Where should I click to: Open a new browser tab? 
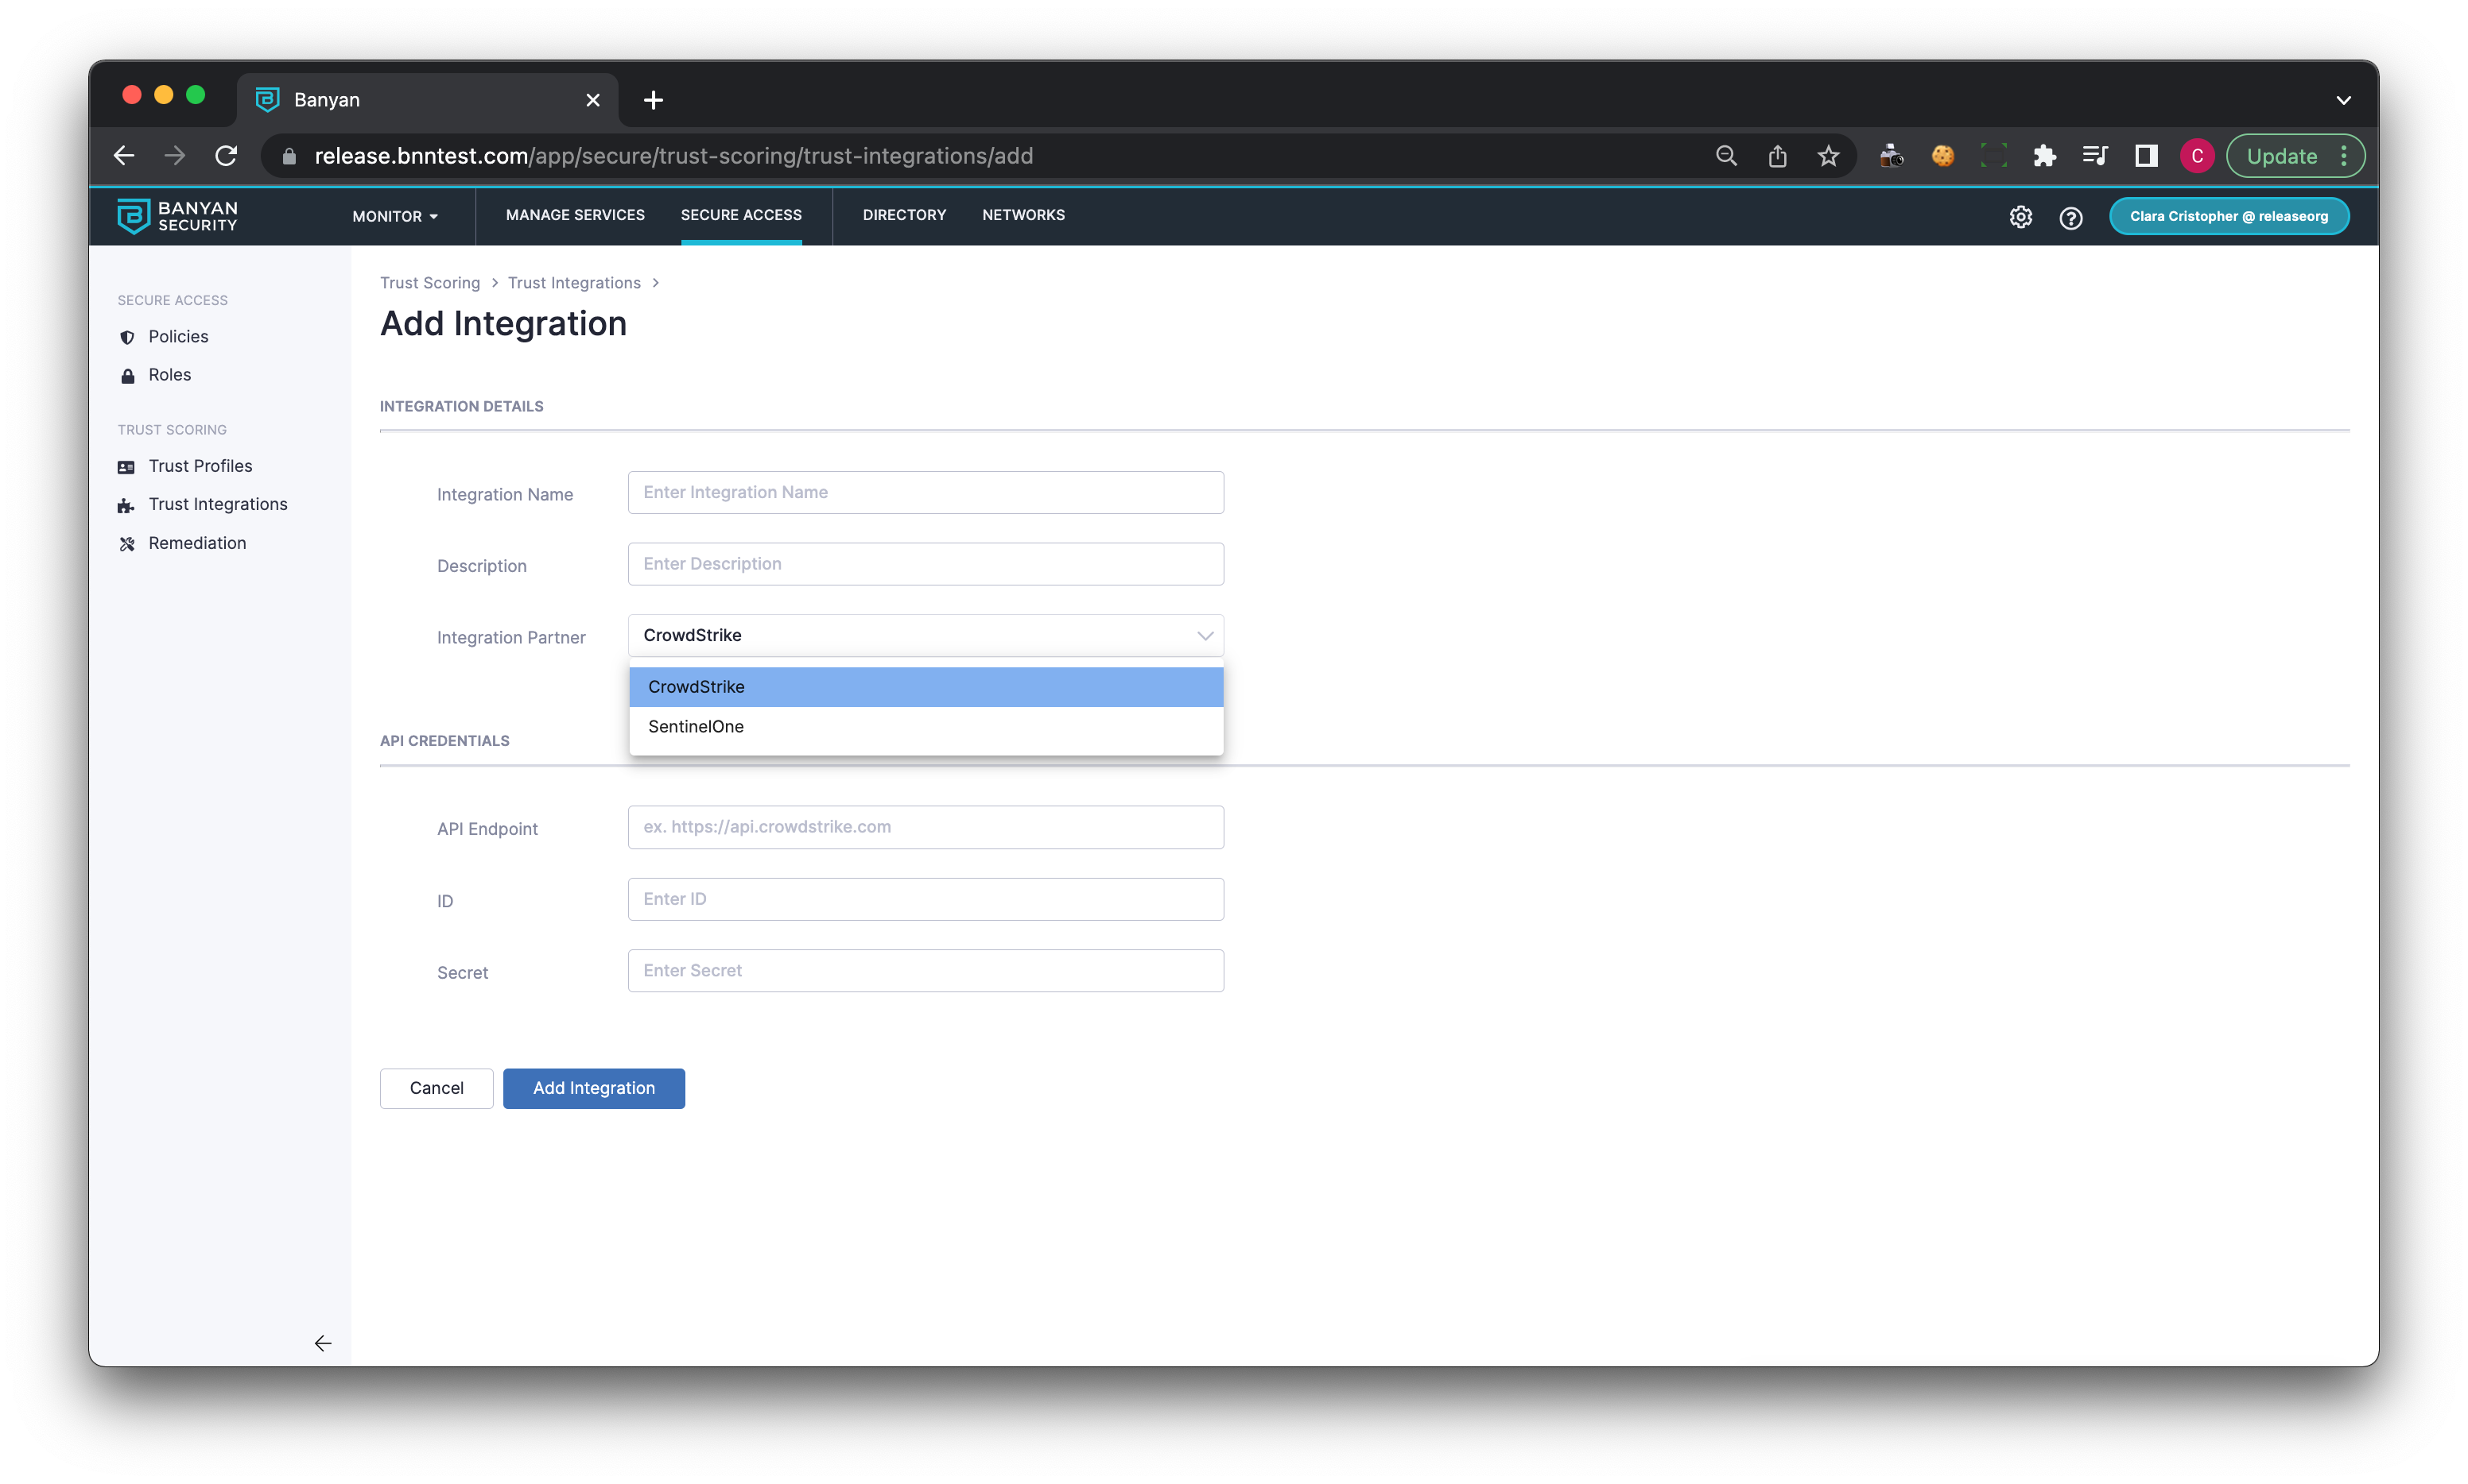[653, 100]
